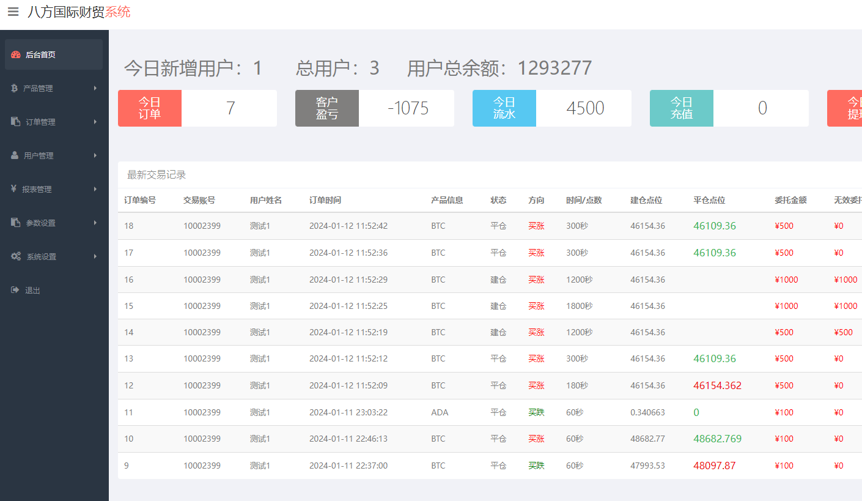Expand the 参数设置 submenu arrow
The width and height of the screenshot is (862, 501).
[95, 223]
